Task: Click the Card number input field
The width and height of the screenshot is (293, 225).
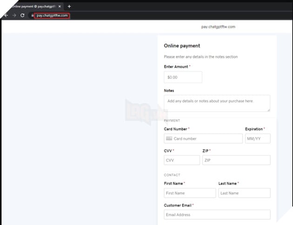Action: coord(203,139)
